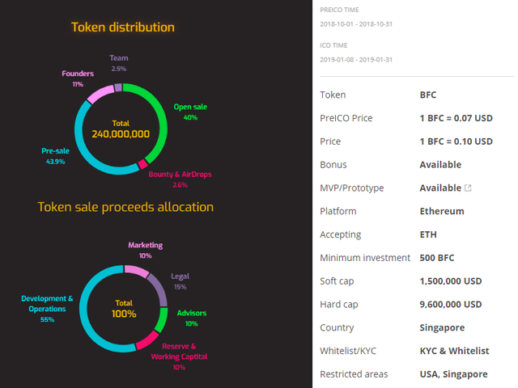This screenshot has height=388, width=518.
Task: Click the 'Total 240,000,000' donut center
Action: click(x=121, y=129)
